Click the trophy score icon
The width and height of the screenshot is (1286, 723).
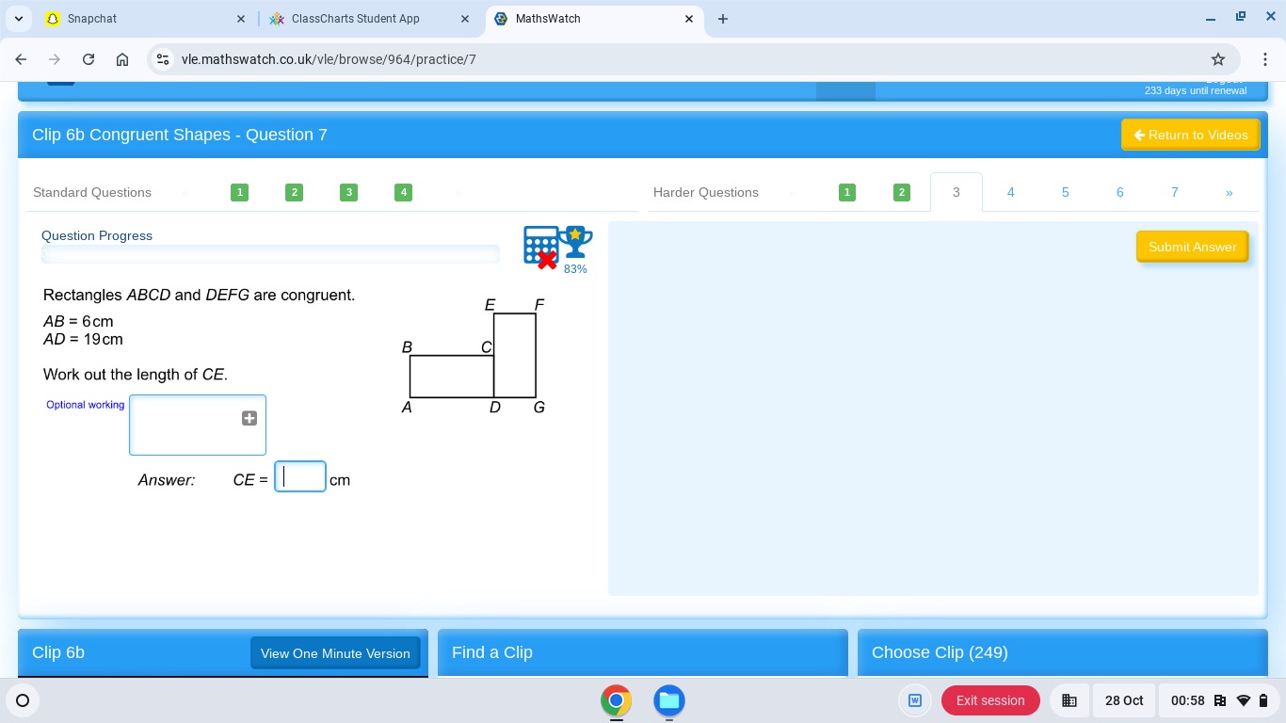point(575,243)
